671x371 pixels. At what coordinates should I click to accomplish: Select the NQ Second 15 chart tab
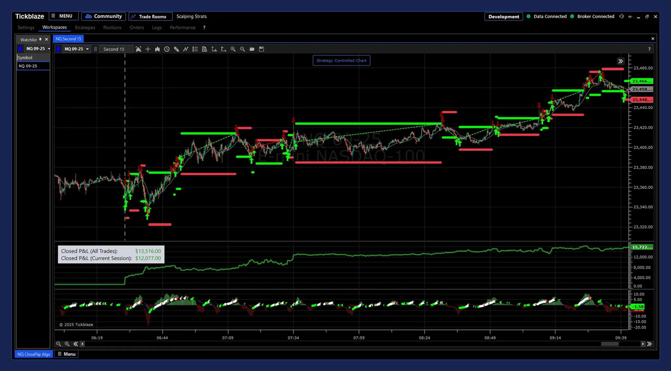(68, 39)
